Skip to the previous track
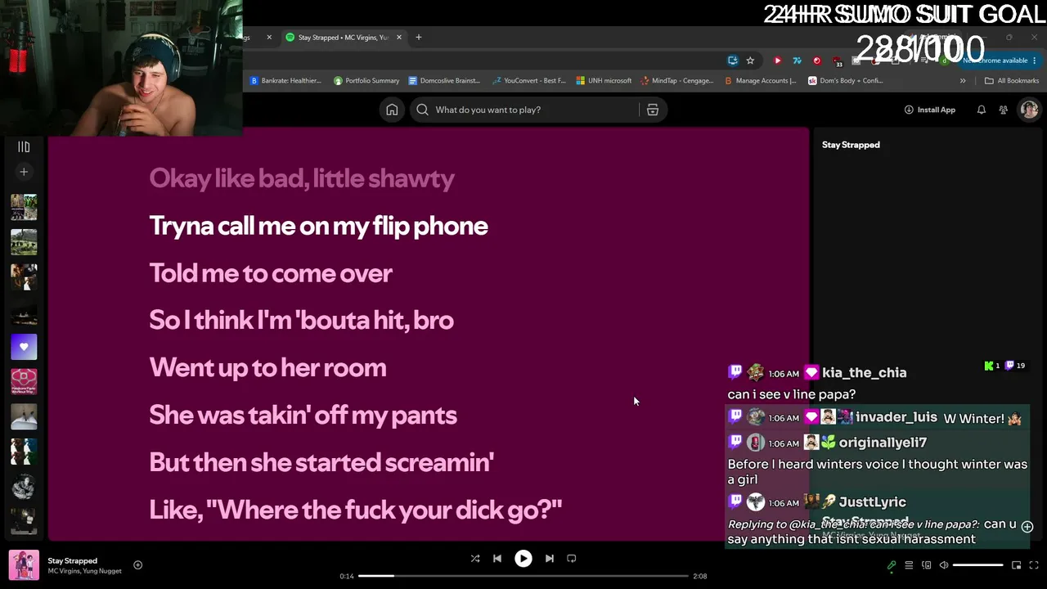Viewport: 1047px width, 589px height. pyautogui.click(x=497, y=559)
